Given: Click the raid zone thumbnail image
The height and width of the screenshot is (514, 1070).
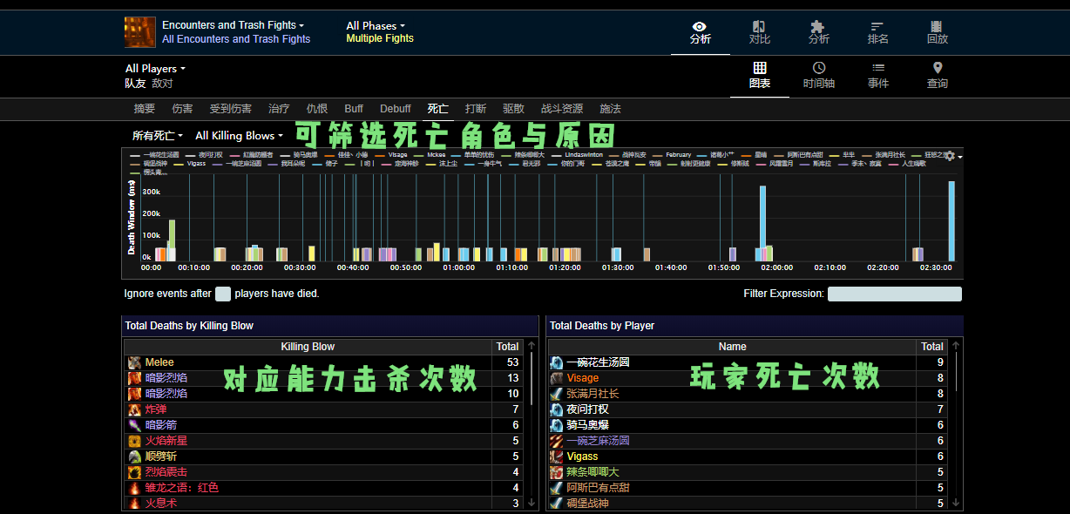Looking at the screenshot, I should pyautogui.click(x=140, y=32).
